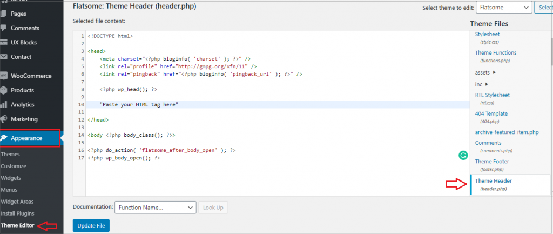Open the Widget Areas submenu item
Viewport: 553px width, 234px height.
click(x=17, y=202)
